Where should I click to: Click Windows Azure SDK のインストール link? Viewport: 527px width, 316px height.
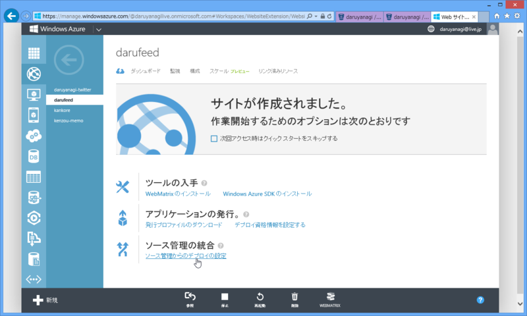pyautogui.click(x=267, y=194)
